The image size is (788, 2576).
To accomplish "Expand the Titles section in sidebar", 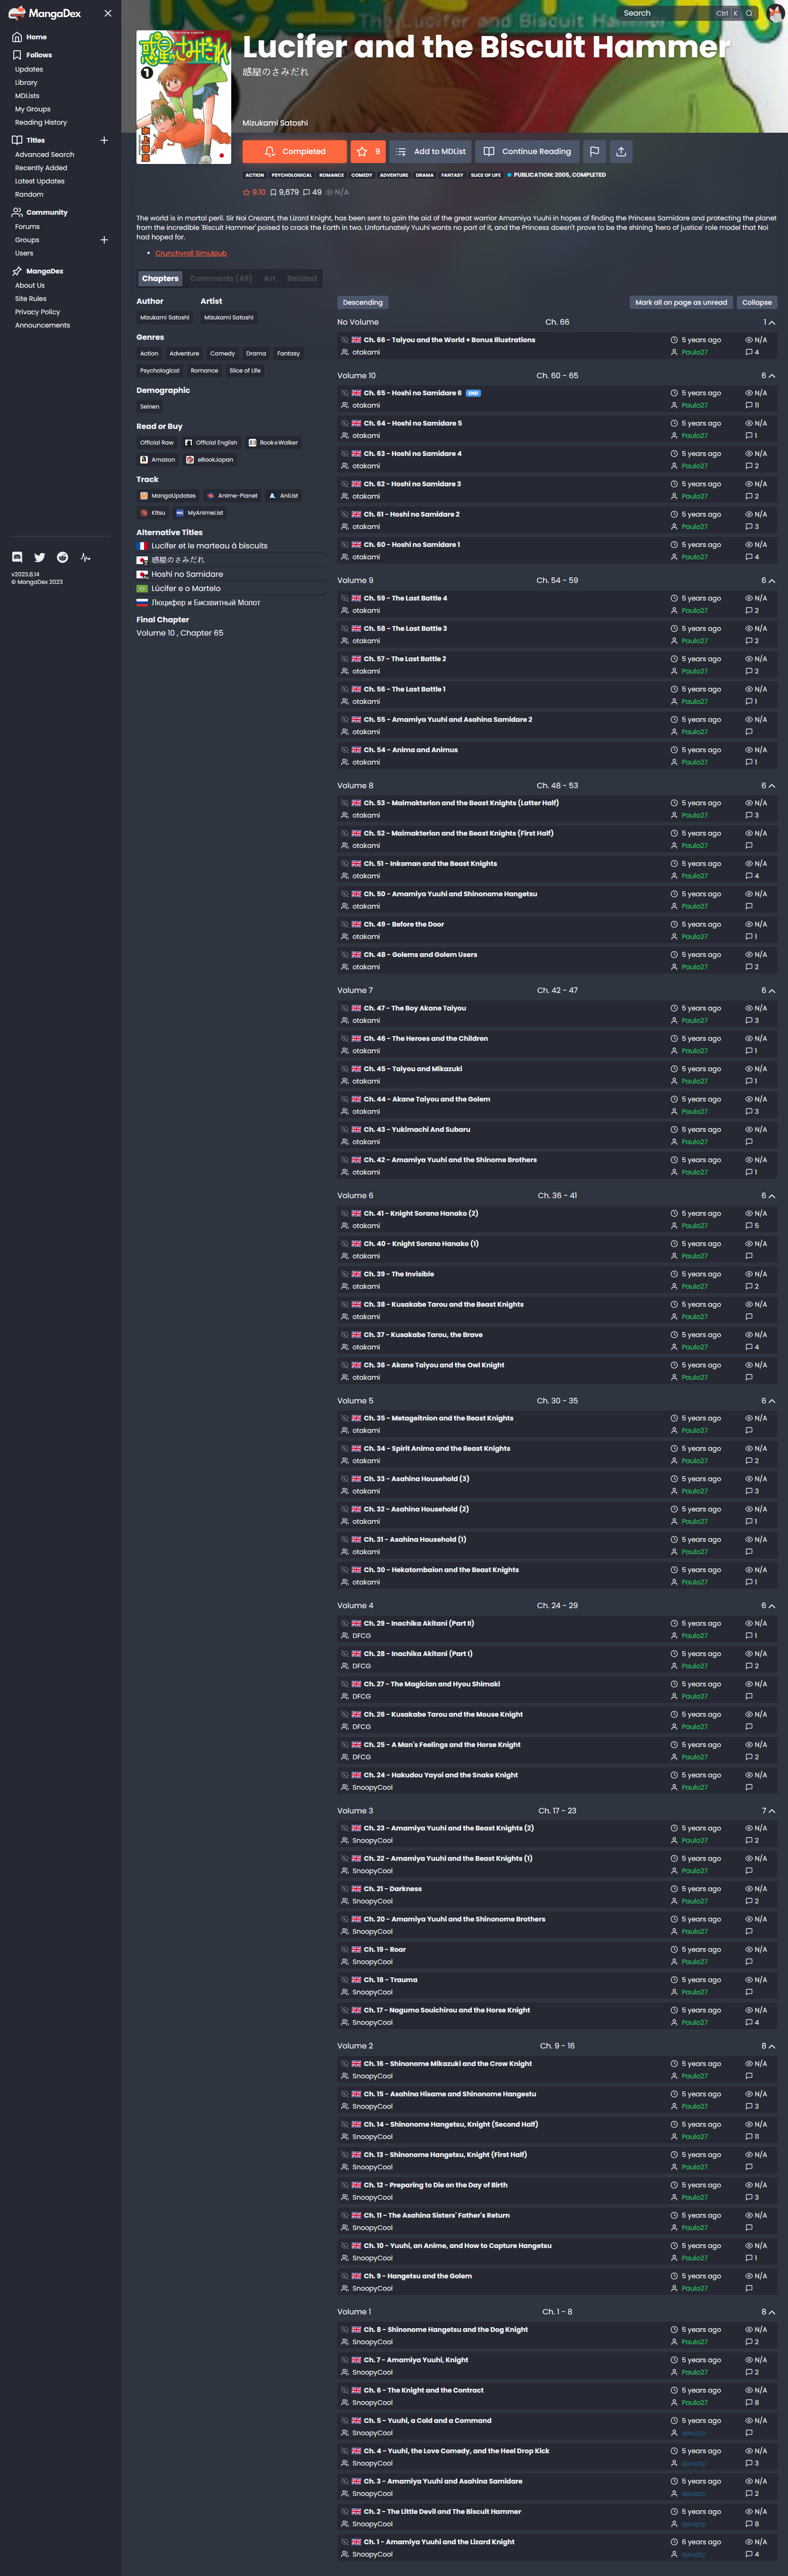I will point(104,140).
